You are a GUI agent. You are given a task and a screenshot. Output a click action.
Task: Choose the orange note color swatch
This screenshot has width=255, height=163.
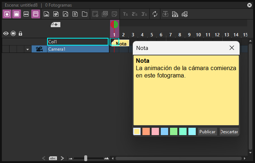coord(146,131)
